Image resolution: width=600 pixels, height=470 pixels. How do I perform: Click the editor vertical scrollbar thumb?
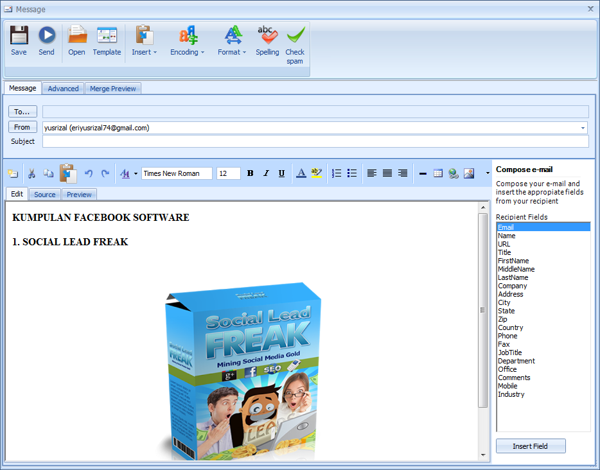click(483, 310)
